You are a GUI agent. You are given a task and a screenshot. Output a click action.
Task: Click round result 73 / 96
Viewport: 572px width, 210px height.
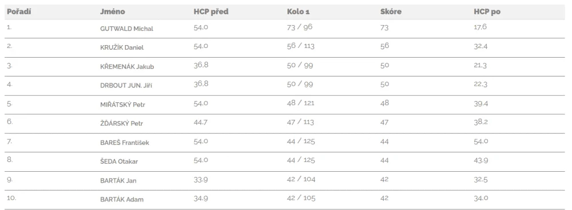tap(300, 27)
